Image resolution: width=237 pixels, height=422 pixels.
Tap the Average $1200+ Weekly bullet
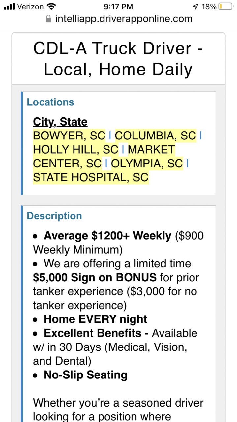(107, 236)
